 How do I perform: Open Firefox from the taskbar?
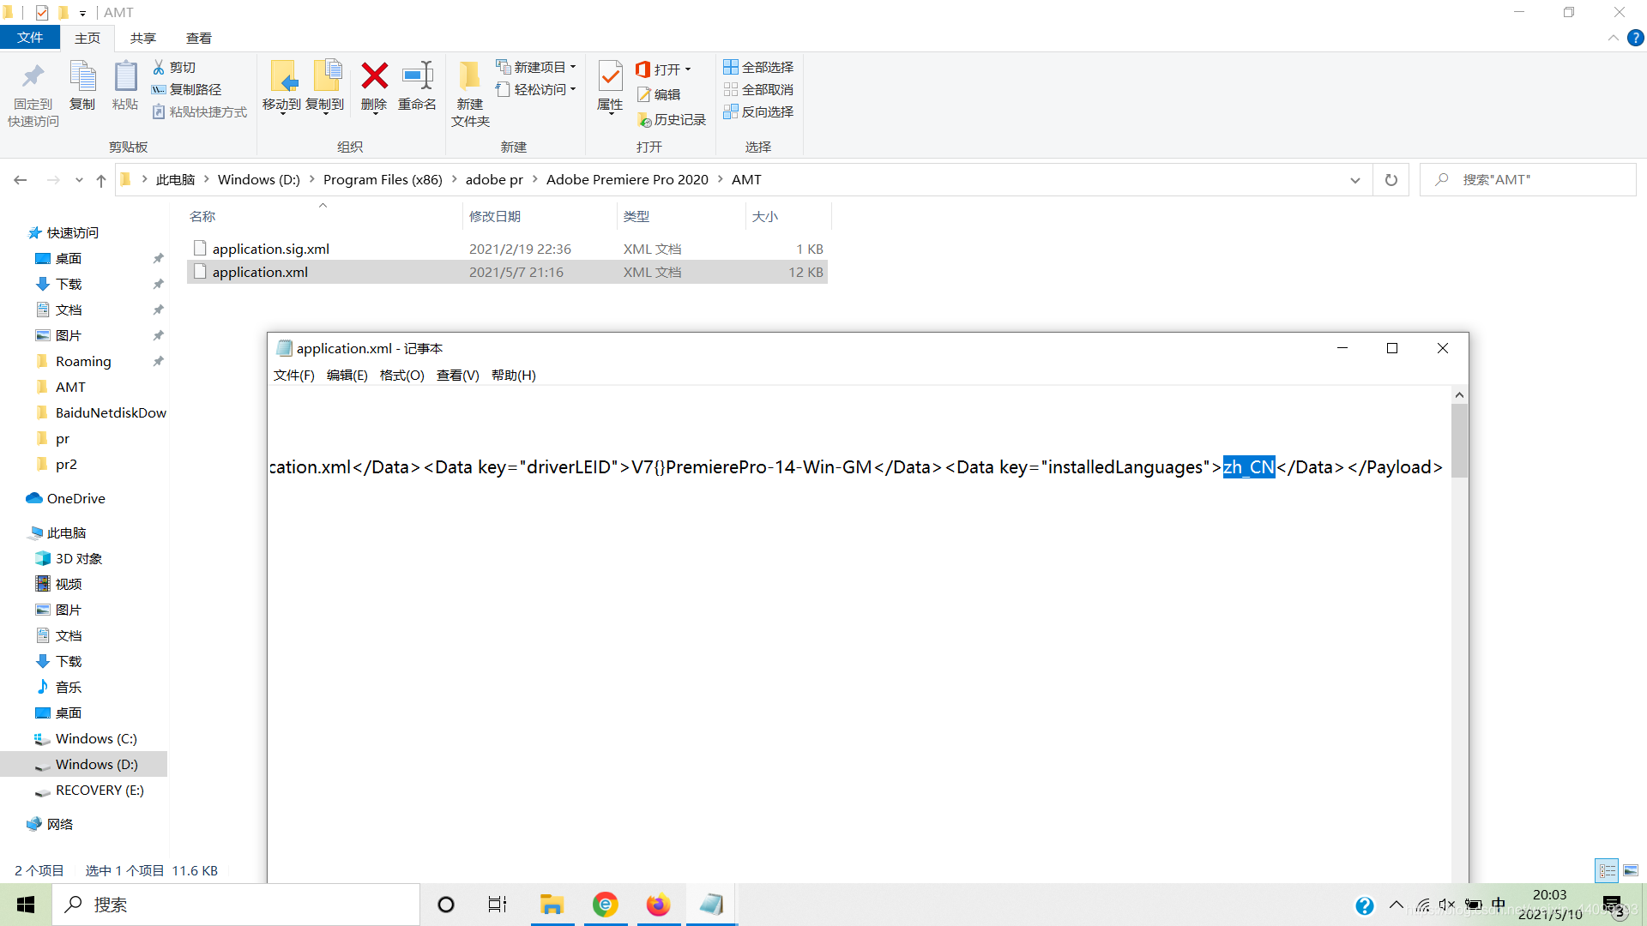658,905
